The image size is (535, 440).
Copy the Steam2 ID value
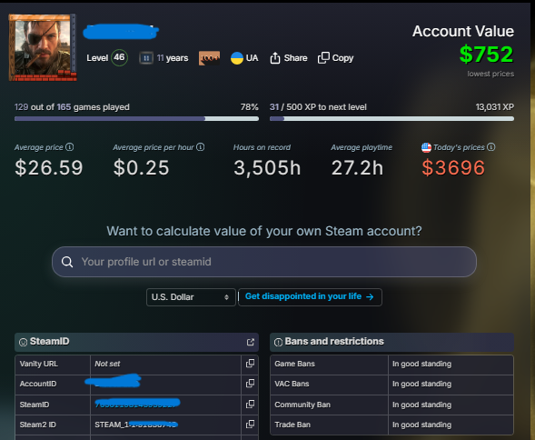coord(250,425)
